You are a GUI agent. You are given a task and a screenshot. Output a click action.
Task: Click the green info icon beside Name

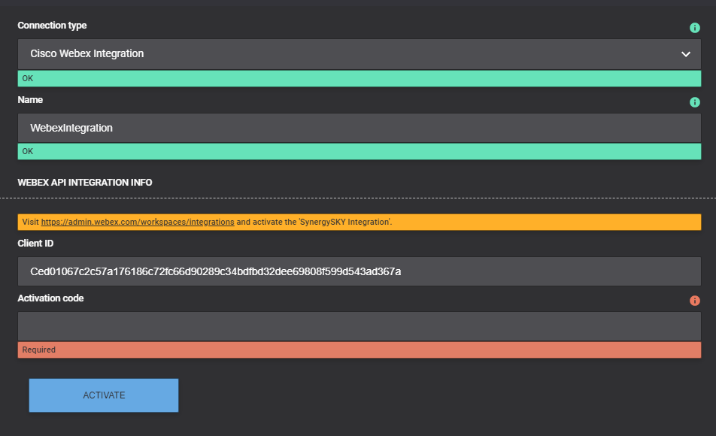coord(694,102)
